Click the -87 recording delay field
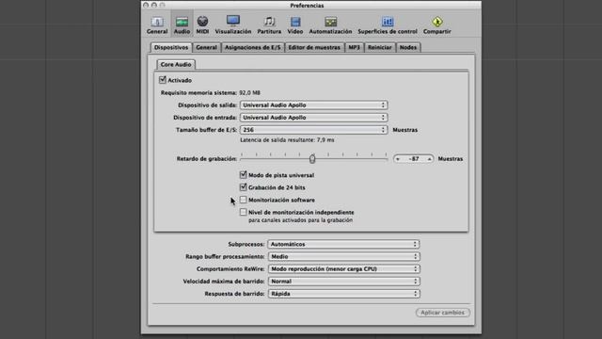The image size is (602, 339). [x=414, y=159]
